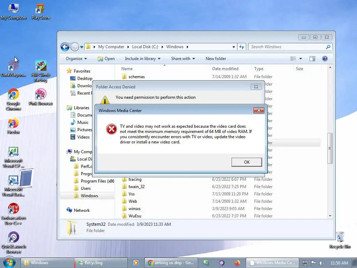
Task: Open volume speaker tray icon
Action: point(321,263)
